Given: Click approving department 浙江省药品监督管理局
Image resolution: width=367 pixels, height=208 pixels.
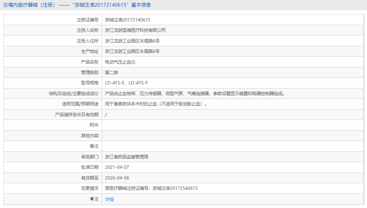Looking at the screenshot, I should [x=127, y=157].
